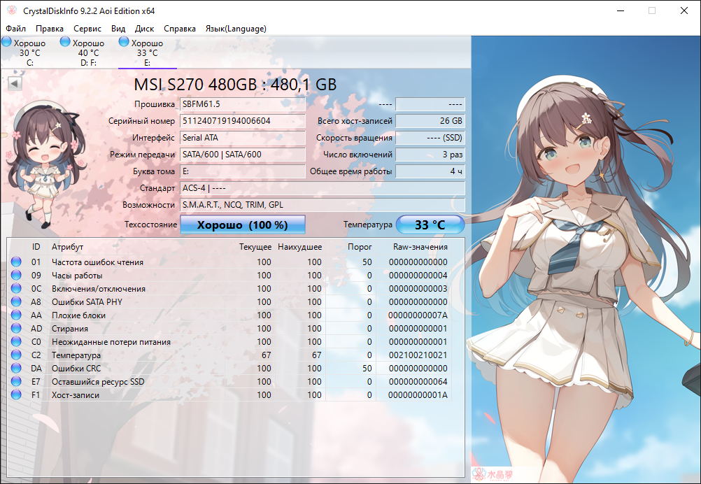Click the Serial ATA interface field
The width and height of the screenshot is (701, 484).
pos(243,138)
